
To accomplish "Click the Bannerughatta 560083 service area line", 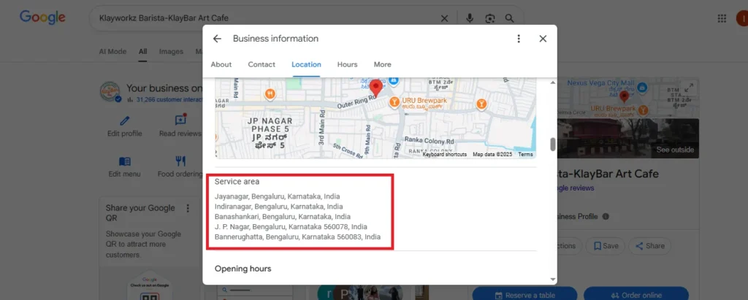I will click(298, 236).
